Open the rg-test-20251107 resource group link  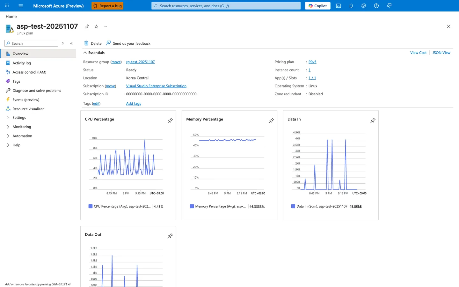(x=141, y=62)
